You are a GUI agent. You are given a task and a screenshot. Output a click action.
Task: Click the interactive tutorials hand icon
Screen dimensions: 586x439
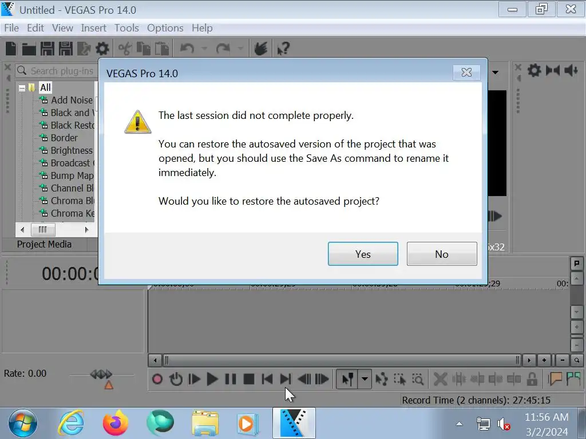coord(260,49)
